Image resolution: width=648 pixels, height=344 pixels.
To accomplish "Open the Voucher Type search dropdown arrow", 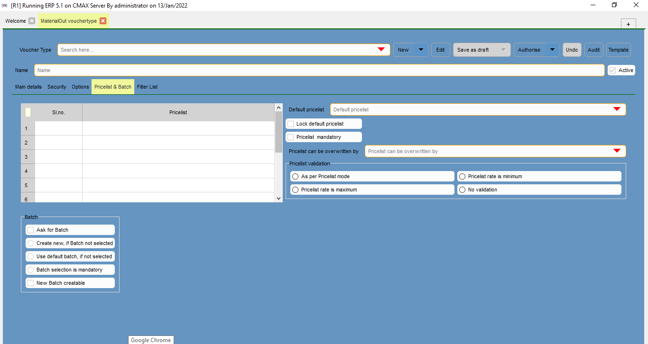I will 381,49.
